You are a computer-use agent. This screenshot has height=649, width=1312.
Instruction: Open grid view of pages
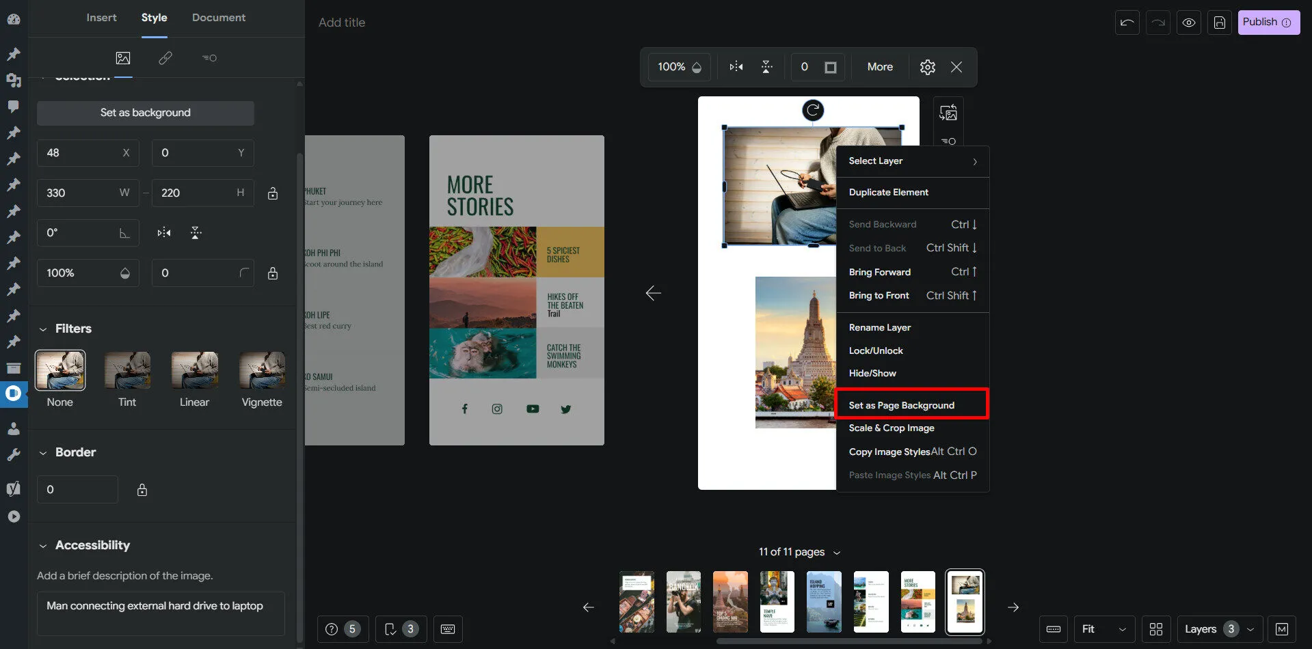point(1156,629)
